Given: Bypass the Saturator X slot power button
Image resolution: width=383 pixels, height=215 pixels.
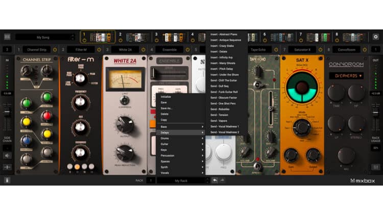Looking at the screenshot, I should [321, 50].
